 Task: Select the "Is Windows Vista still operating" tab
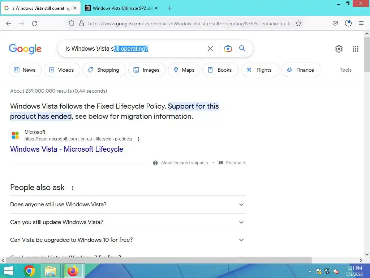click(x=40, y=8)
